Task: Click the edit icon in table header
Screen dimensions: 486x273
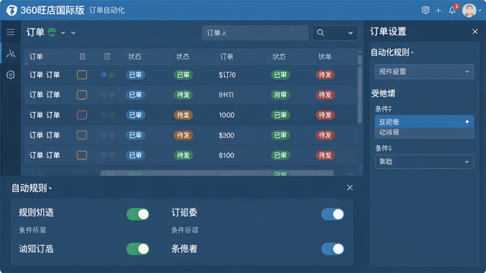Action: 107,56
